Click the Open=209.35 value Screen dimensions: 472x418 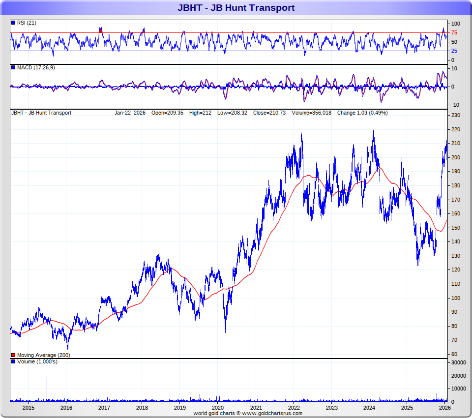point(167,113)
